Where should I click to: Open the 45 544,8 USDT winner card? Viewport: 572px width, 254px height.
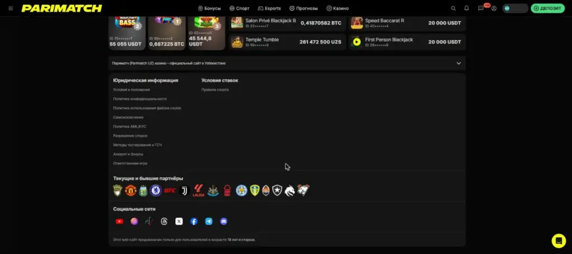pos(207,33)
